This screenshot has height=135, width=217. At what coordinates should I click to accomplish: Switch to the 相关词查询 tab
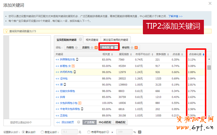(92, 40)
